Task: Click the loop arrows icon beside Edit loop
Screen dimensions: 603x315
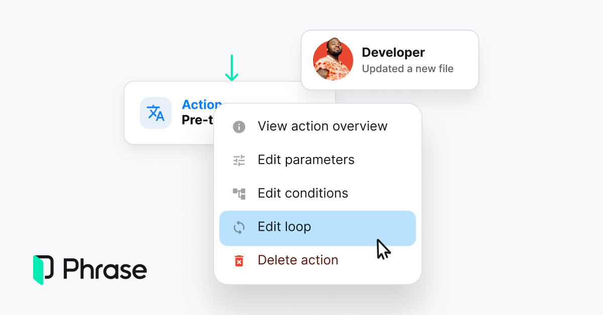Action: click(x=239, y=227)
